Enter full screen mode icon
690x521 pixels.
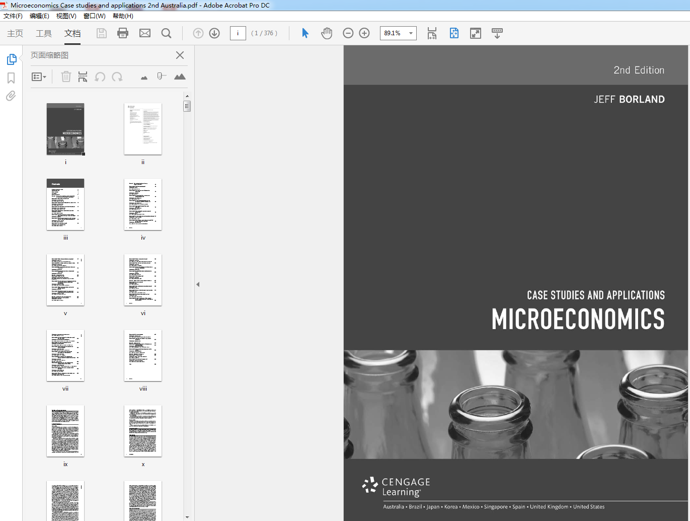click(476, 33)
